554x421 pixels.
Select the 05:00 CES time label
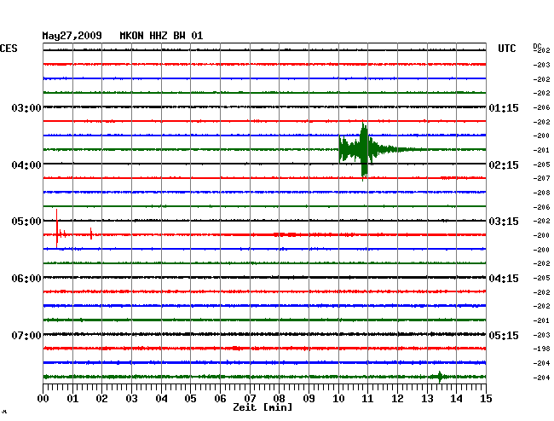26,222
